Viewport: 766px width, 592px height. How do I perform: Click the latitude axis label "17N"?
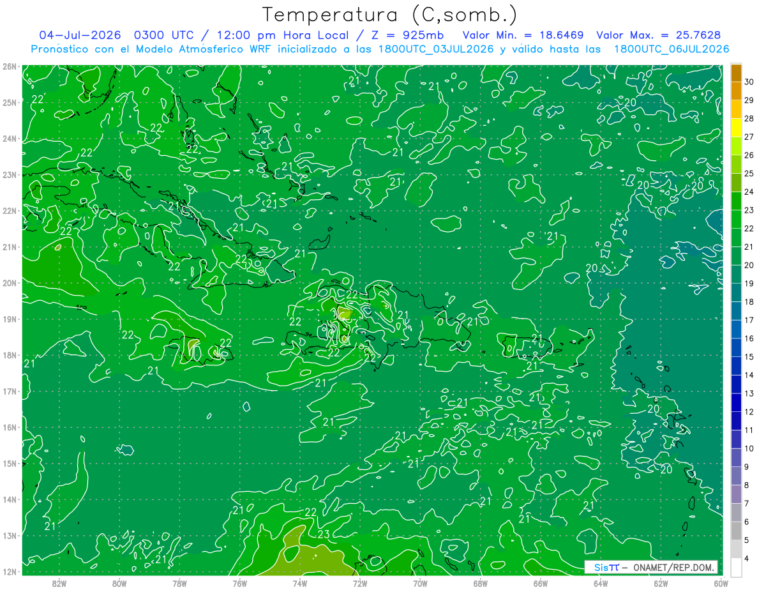click(10, 391)
